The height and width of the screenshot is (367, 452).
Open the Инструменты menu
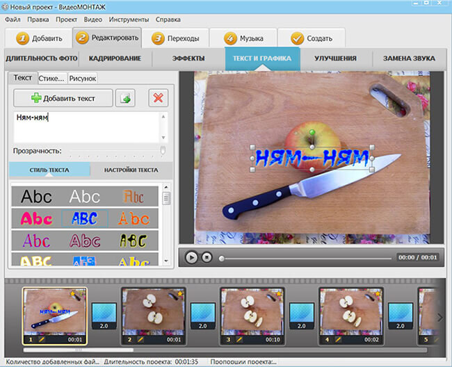(x=129, y=19)
